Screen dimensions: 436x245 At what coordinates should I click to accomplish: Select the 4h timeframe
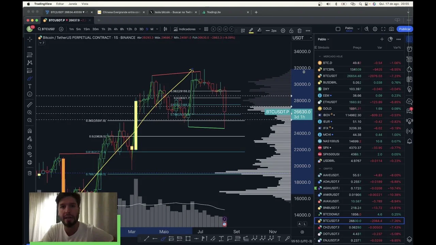click(x=115, y=29)
